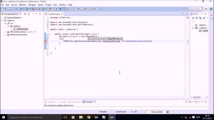Click the Smart Insert status entry
Image resolution: width=214 pixels, height=120 pixels.
tap(121, 112)
